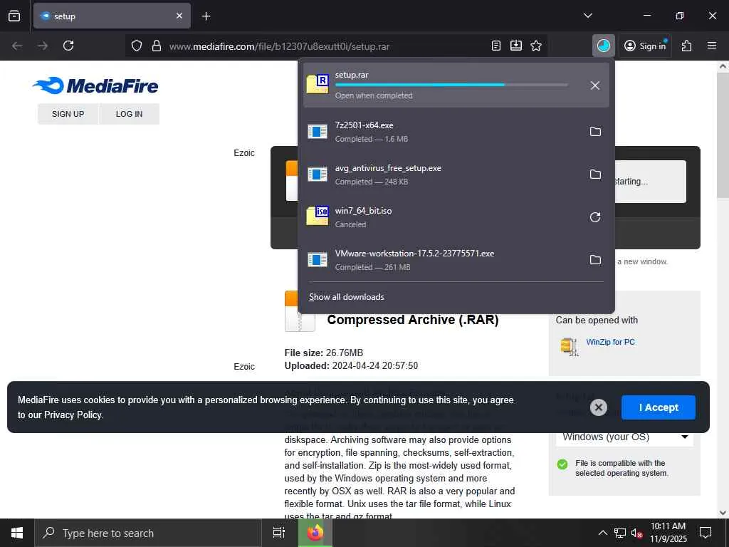Show avg_antivirus_free_setup.exe in folder

(595, 174)
